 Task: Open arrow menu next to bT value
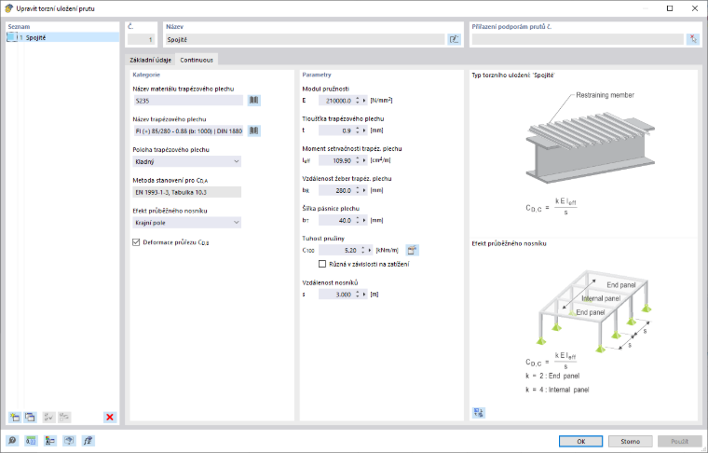pos(364,220)
